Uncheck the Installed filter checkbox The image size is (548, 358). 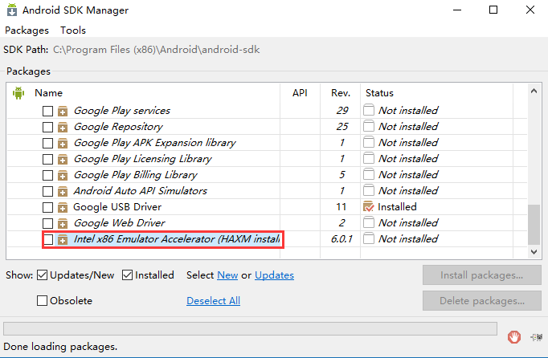[127, 275]
